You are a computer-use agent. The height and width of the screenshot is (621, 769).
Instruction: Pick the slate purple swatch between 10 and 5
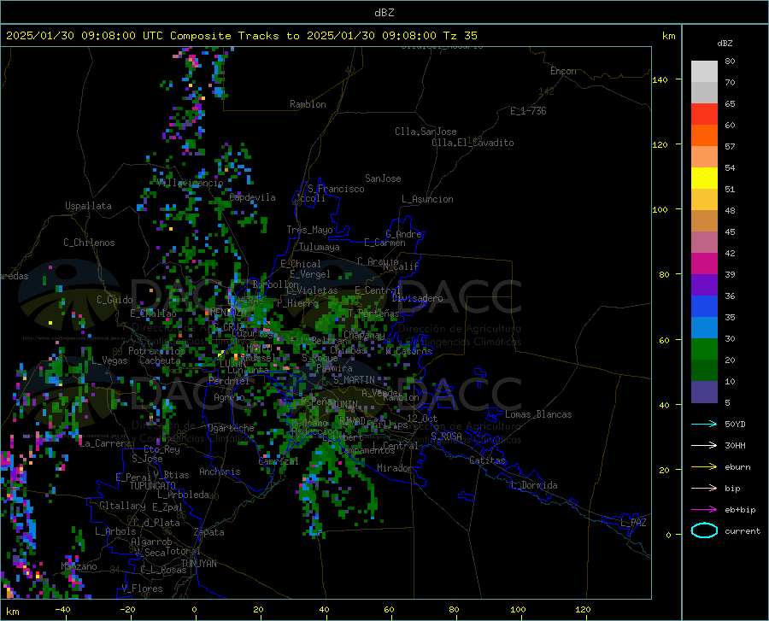tap(704, 392)
